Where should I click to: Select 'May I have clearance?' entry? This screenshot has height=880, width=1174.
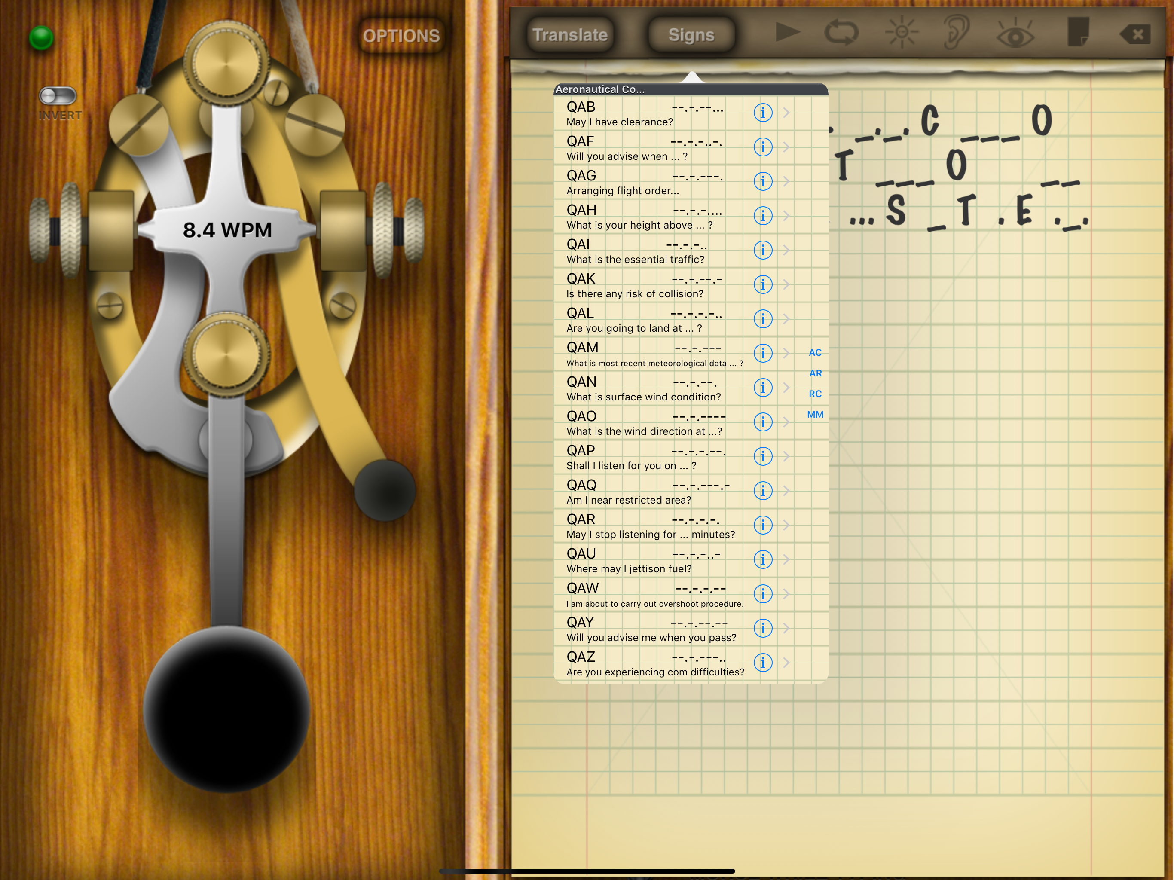691,113
